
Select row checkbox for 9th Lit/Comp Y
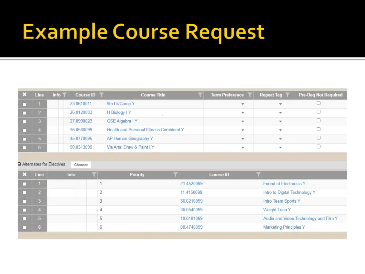(x=24, y=104)
